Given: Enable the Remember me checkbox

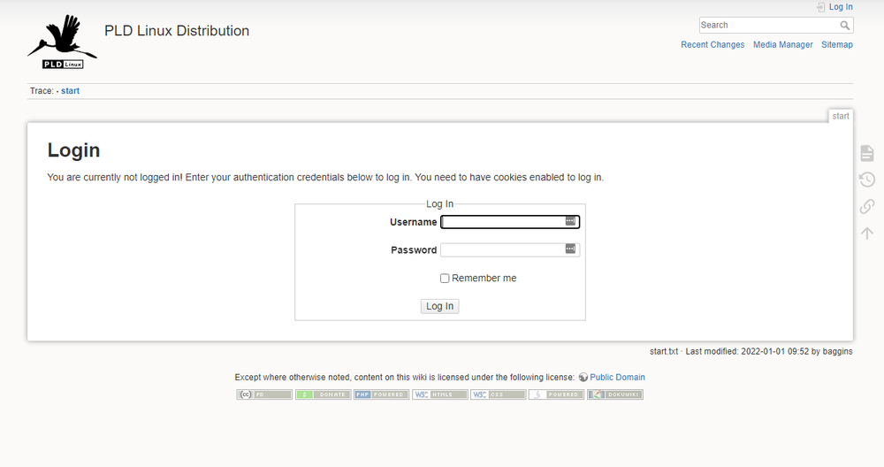Looking at the screenshot, I should pyautogui.click(x=445, y=279).
